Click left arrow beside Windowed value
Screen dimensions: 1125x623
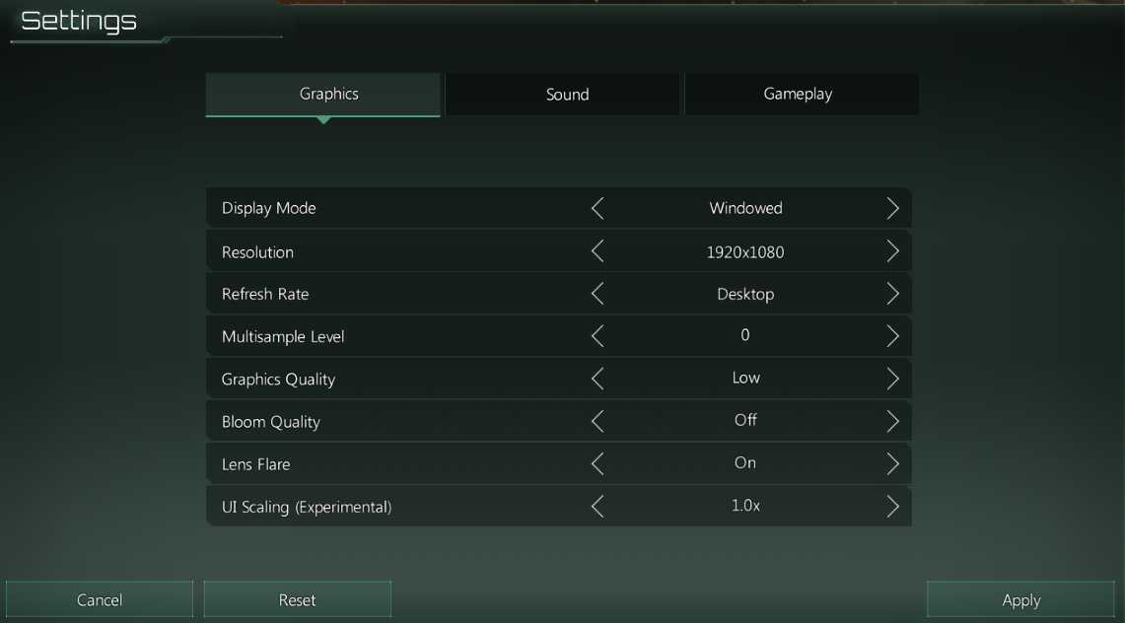[x=598, y=208]
